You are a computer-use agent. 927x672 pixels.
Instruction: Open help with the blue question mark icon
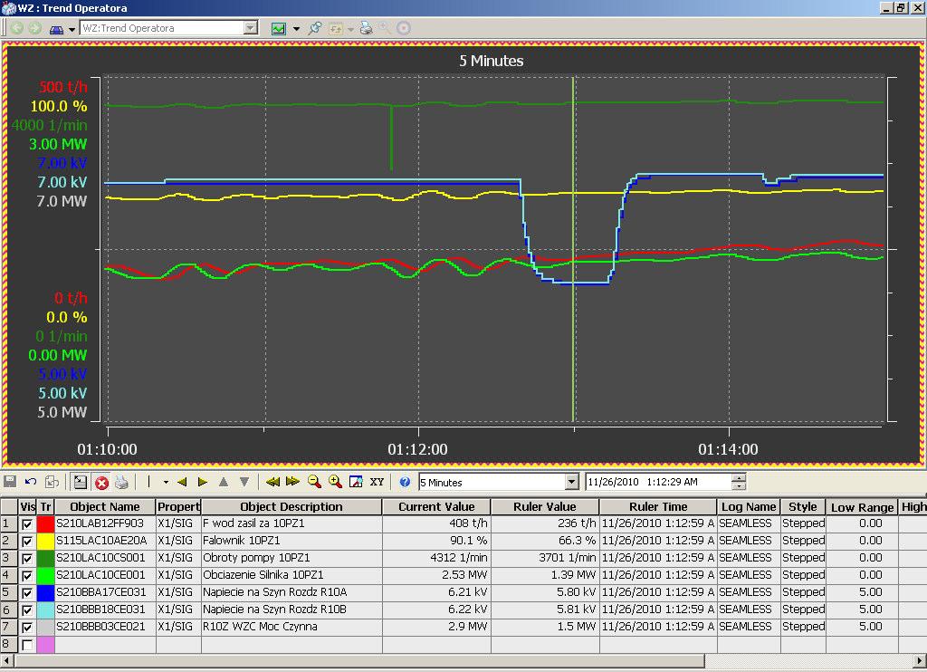(x=405, y=482)
